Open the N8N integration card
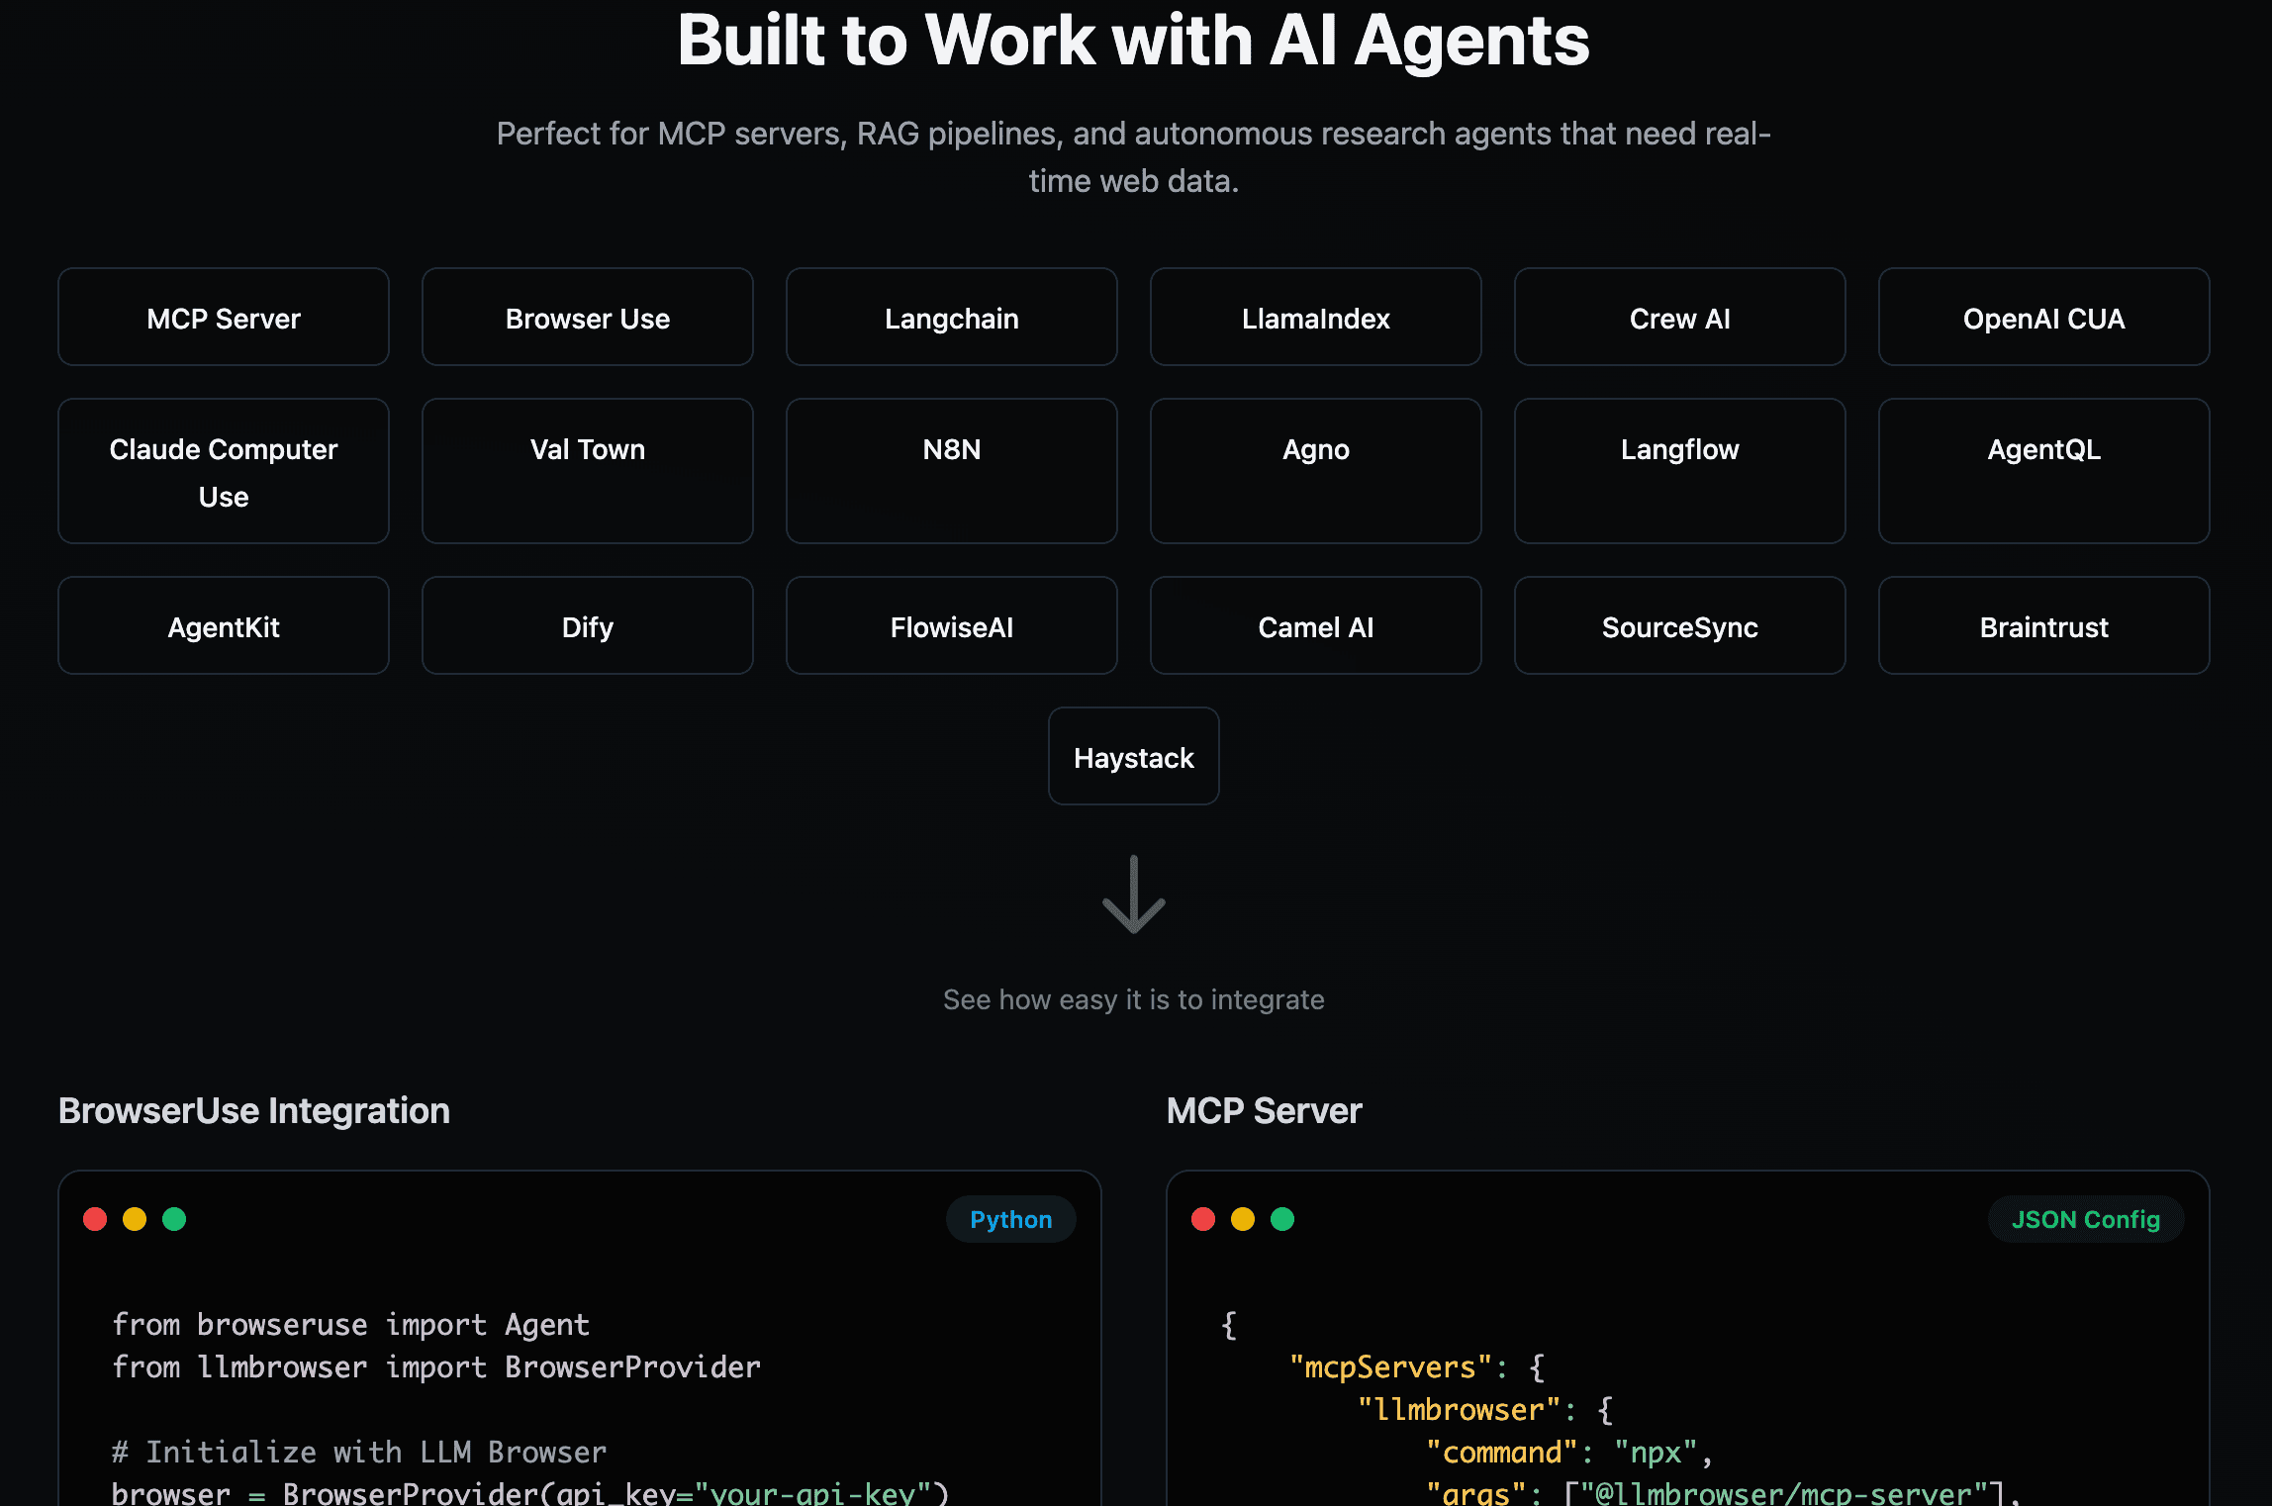This screenshot has height=1506, width=2272. click(x=952, y=472)
